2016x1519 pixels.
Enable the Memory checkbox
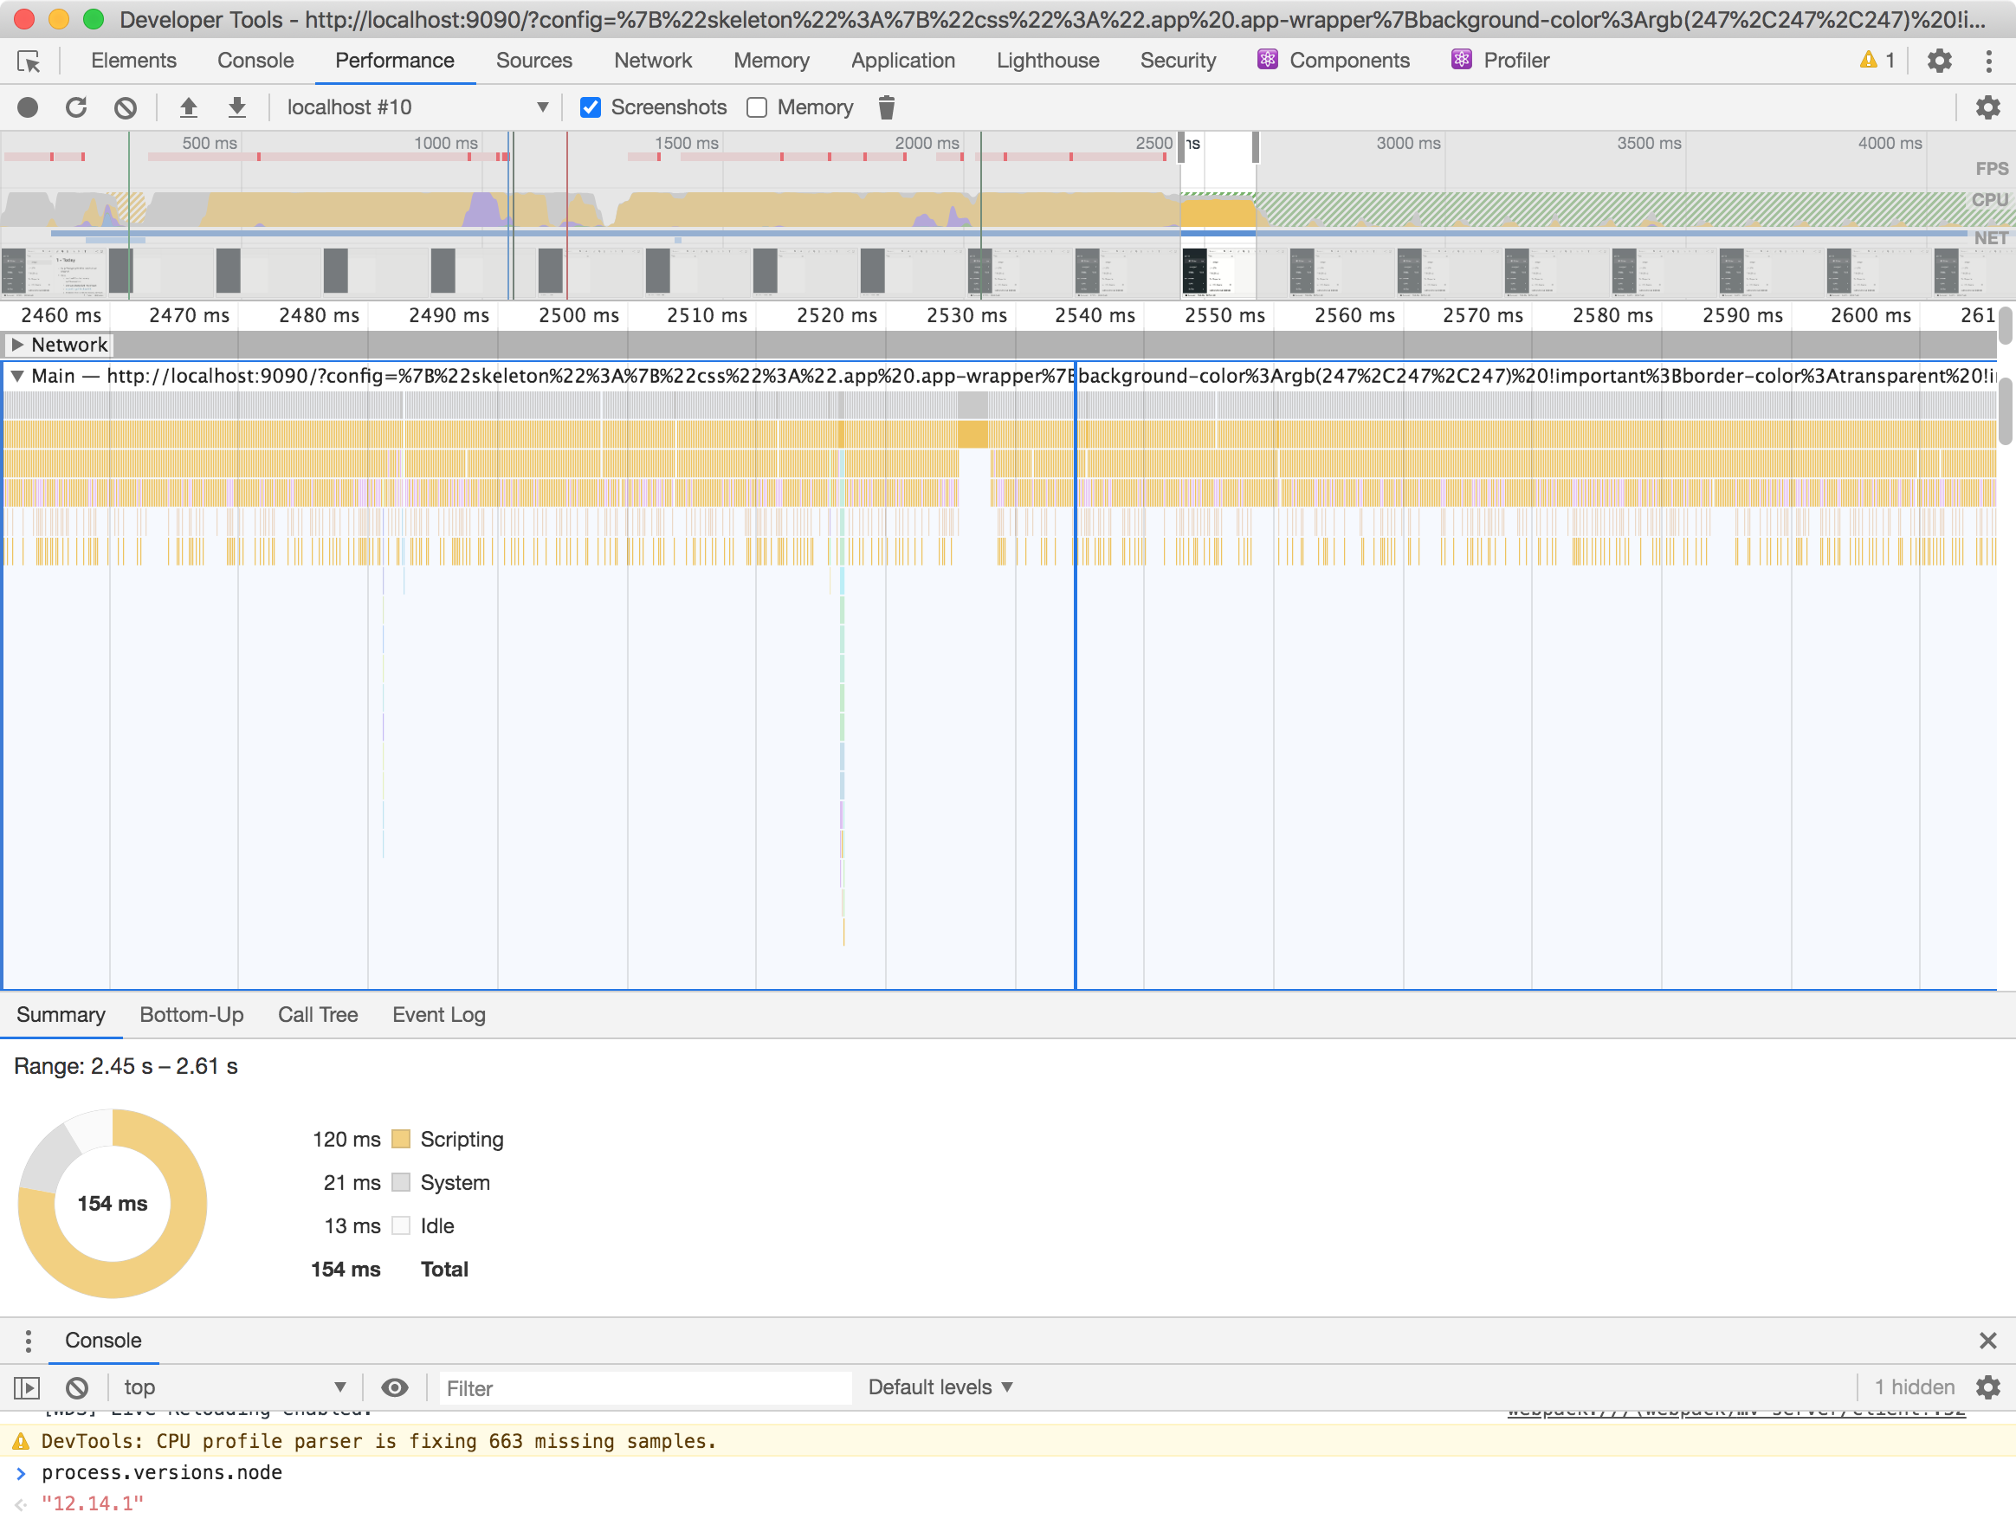(757, 107)
